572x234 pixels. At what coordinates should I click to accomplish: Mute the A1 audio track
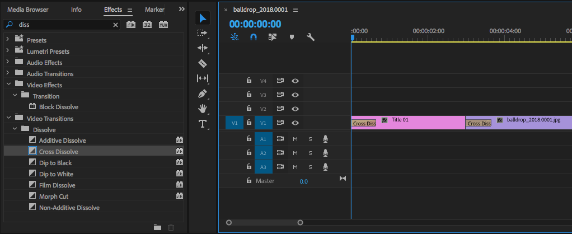coord(295,138)
